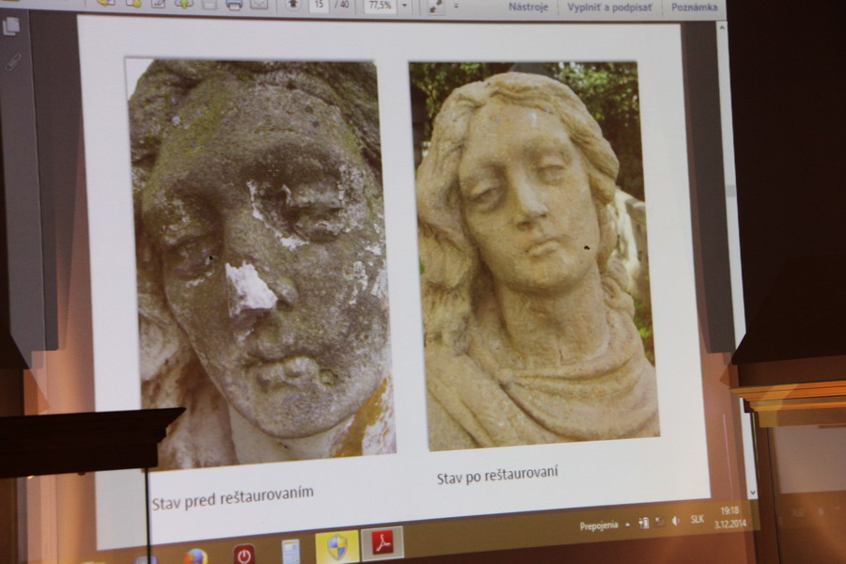Open the Poznámka pane

point(694,8)
